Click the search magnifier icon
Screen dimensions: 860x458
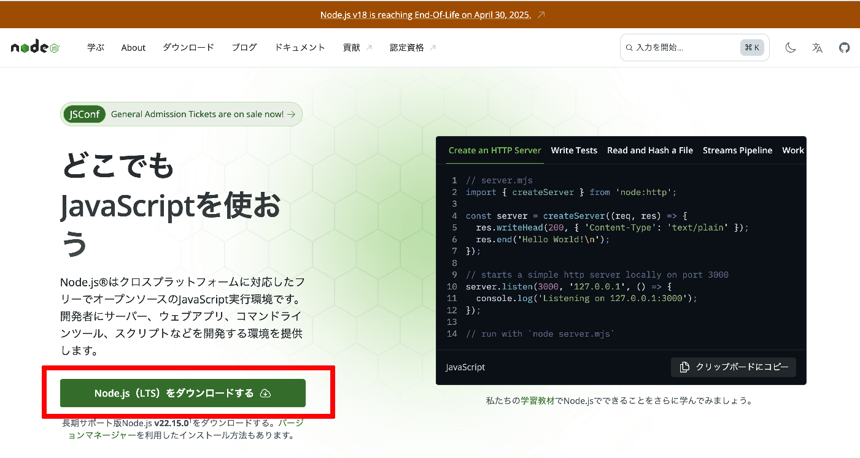(x=629, y=48)
